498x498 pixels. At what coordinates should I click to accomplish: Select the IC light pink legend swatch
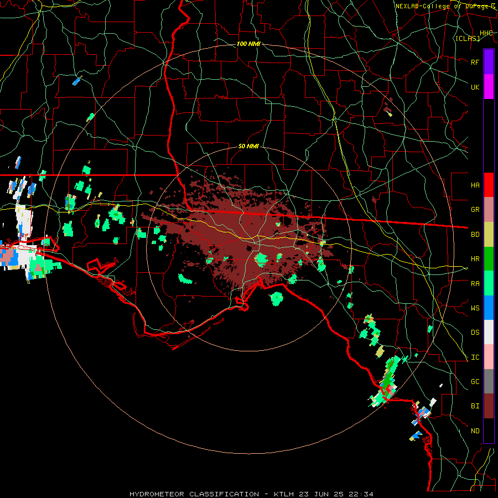pyautogui.click(x=489, y=357)
